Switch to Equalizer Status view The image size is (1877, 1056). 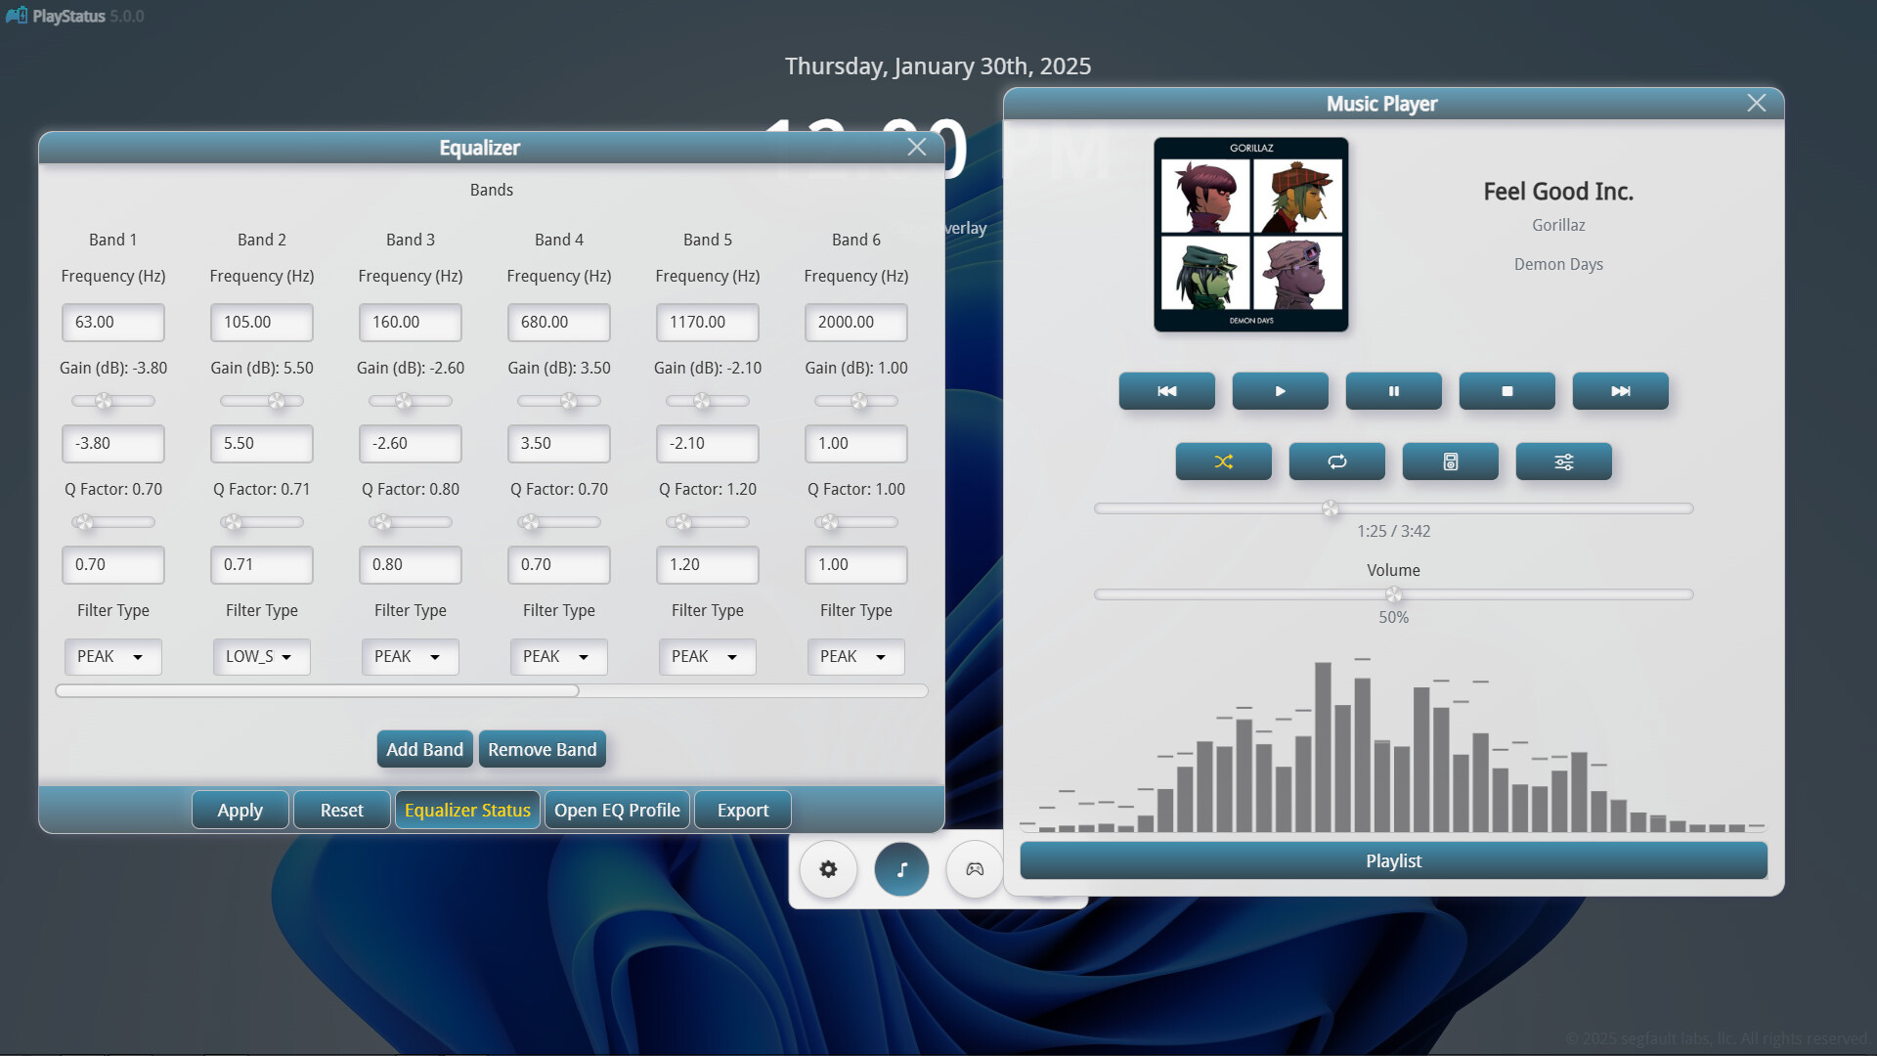(x=467, y=809)
